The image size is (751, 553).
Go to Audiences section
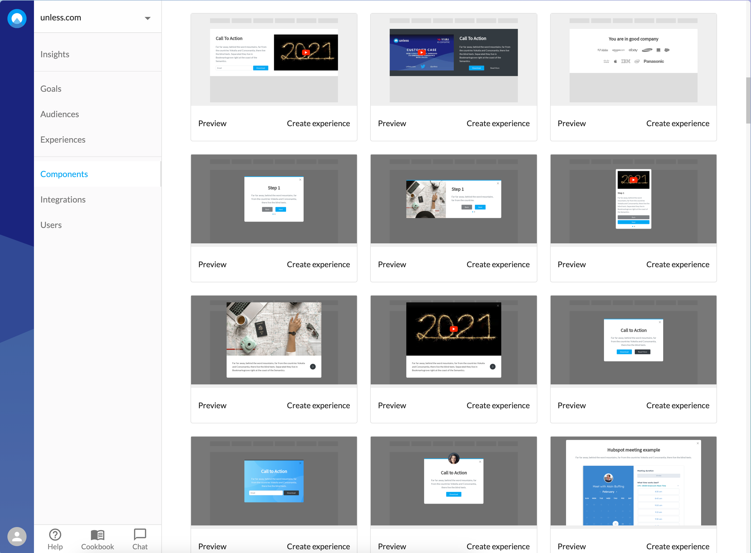coord(59,114)
